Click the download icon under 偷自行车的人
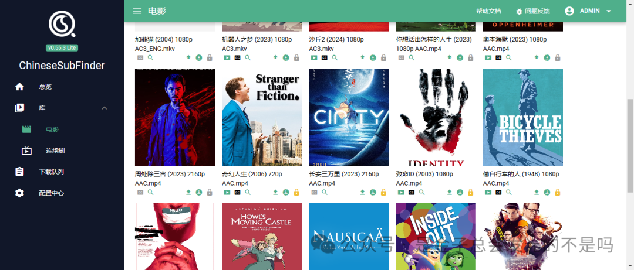Viewport: 634px width, 270px height. coord(547,192)
